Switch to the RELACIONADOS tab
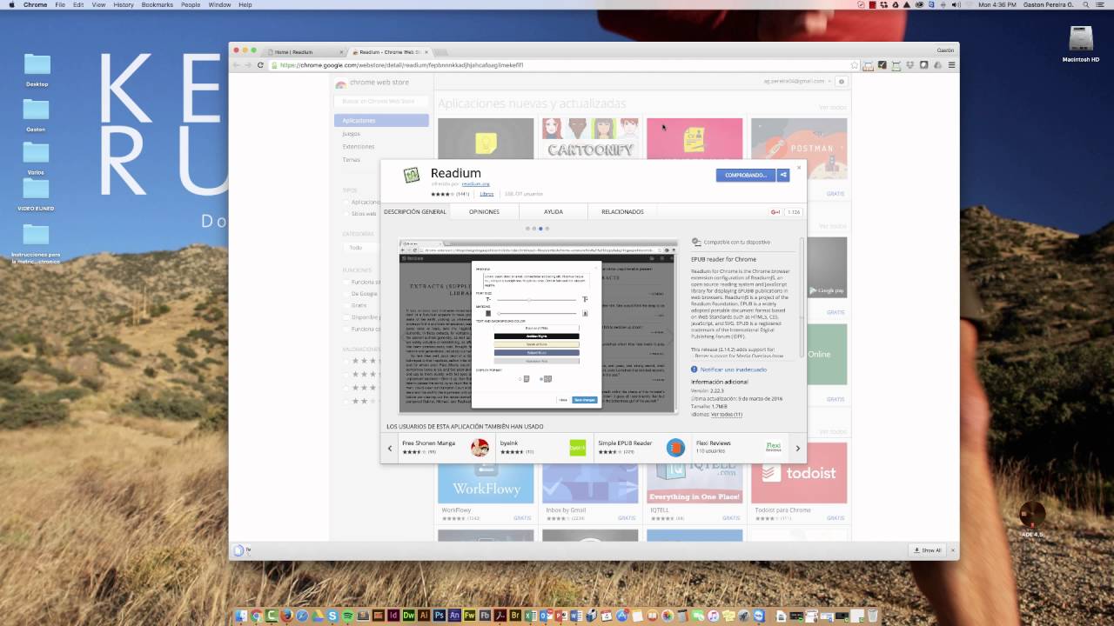The height and width of the screenshot is (626, 1114). pyautogui.click(x=622, y=211)
